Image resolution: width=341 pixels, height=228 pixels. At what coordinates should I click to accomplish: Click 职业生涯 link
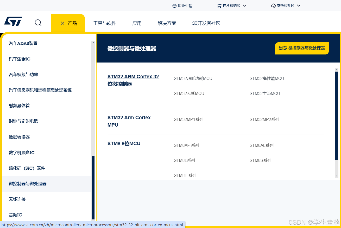coord(185,6)
